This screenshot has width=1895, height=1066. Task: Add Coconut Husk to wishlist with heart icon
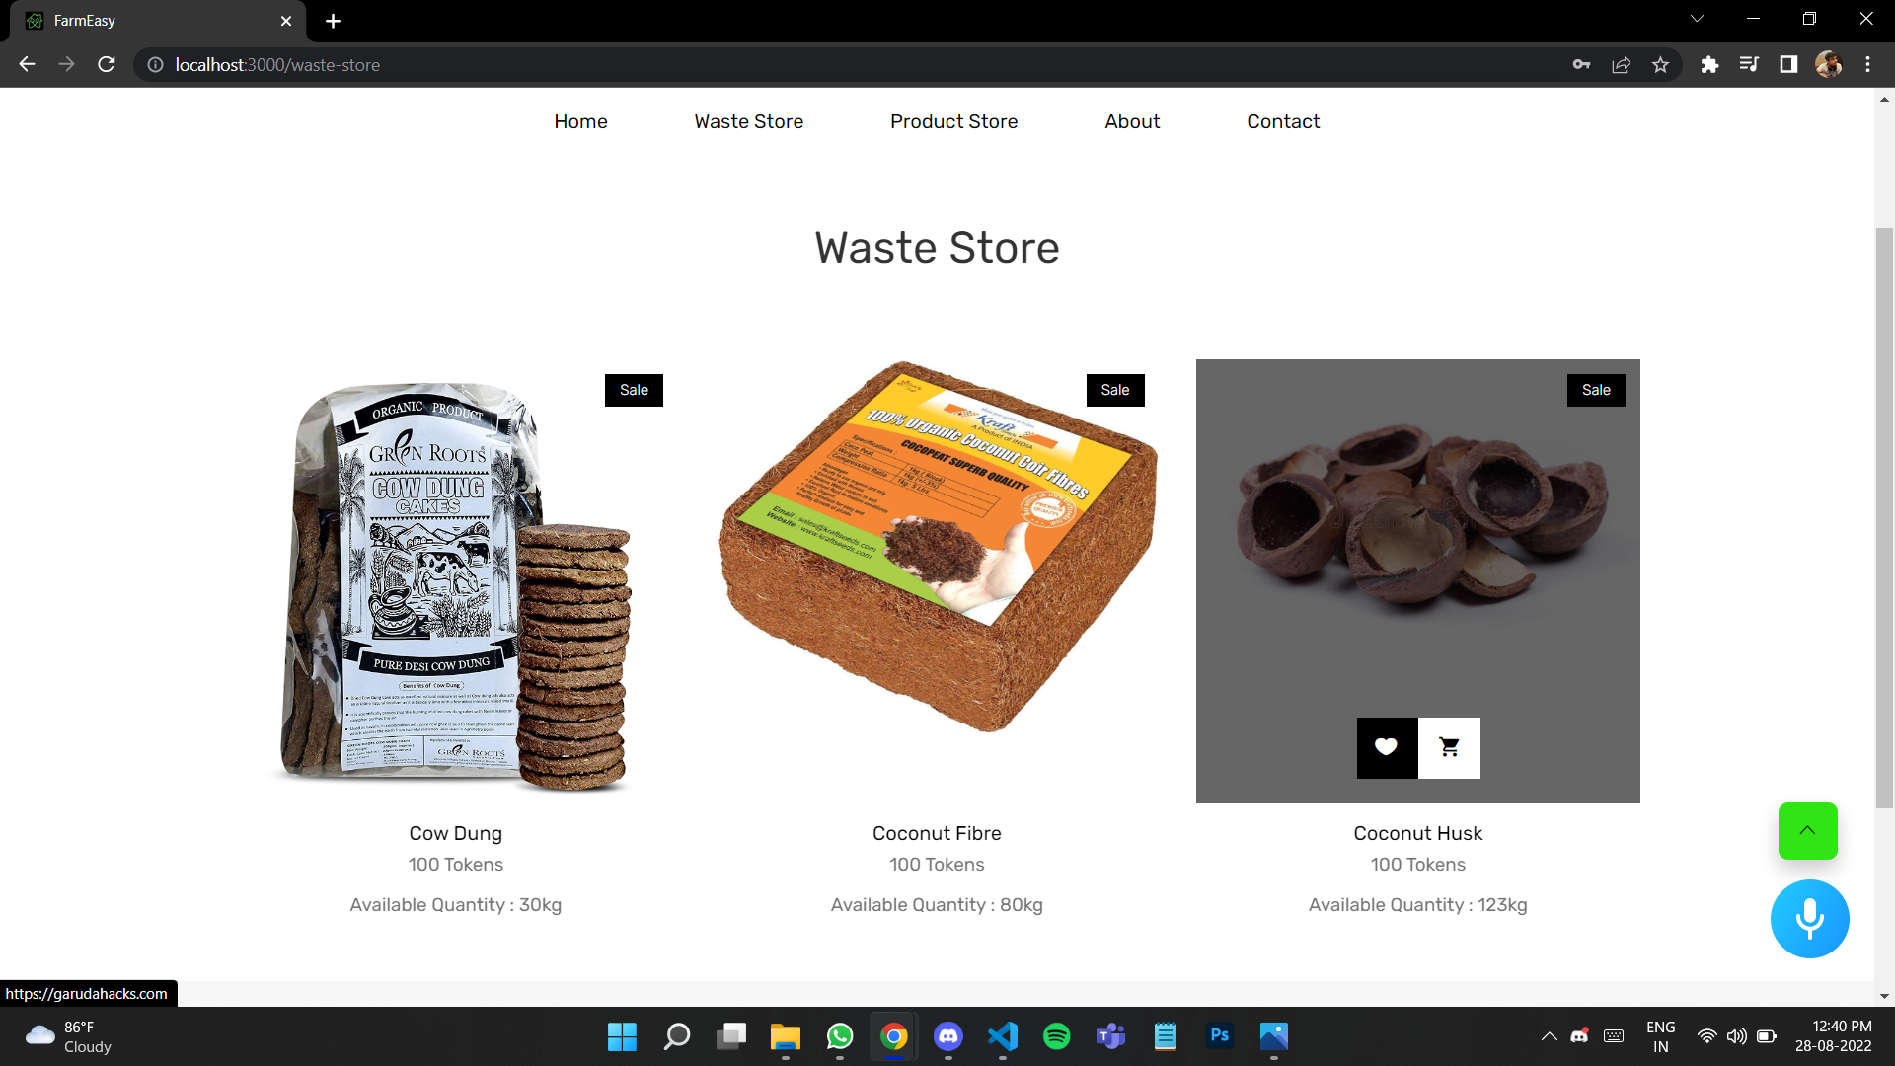1387,747
